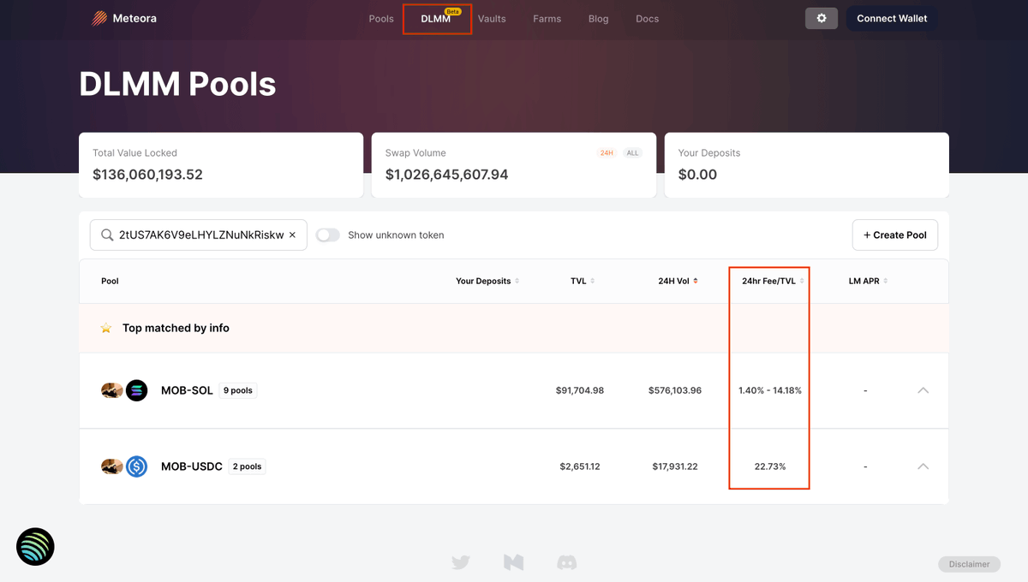Click the star icon beside Top matched by info
The height and width of the screenshot is (582, 1028).
106,328
